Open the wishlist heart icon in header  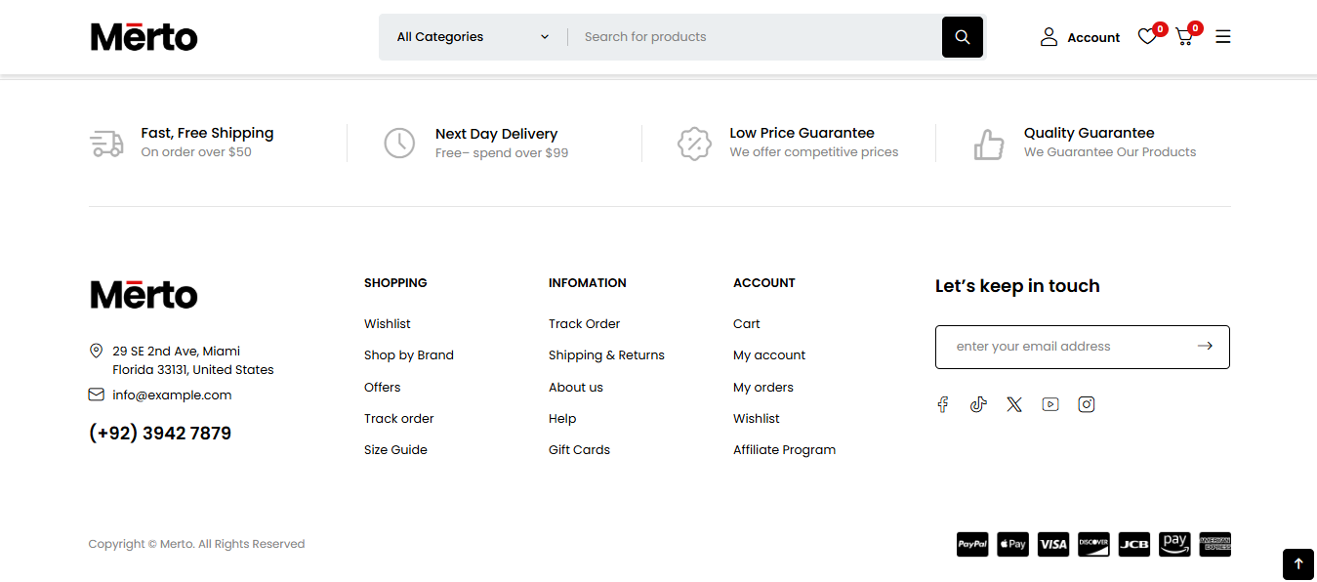tap(1147, 37)
